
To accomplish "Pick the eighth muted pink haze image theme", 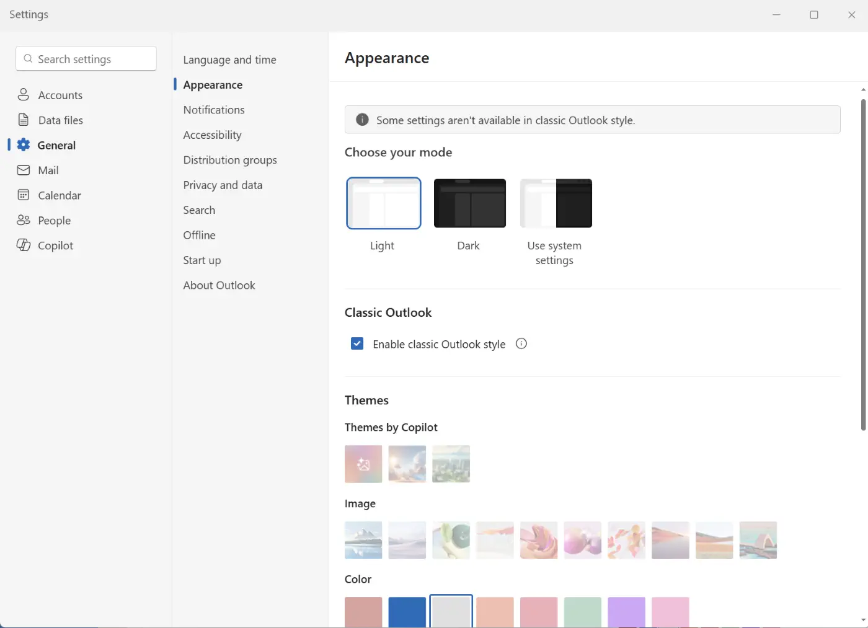I will [x=670, y=540].
